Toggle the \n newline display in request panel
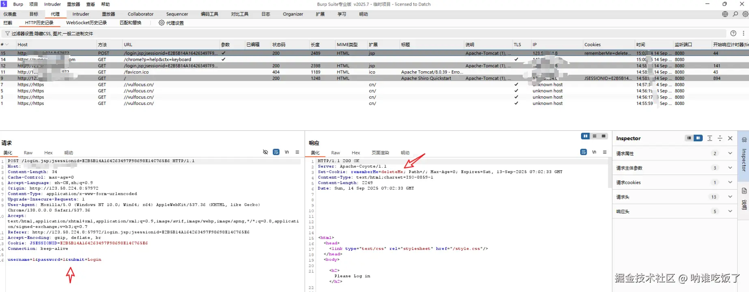The height and width of the screenshot is (292, 749). coord(287,152)
